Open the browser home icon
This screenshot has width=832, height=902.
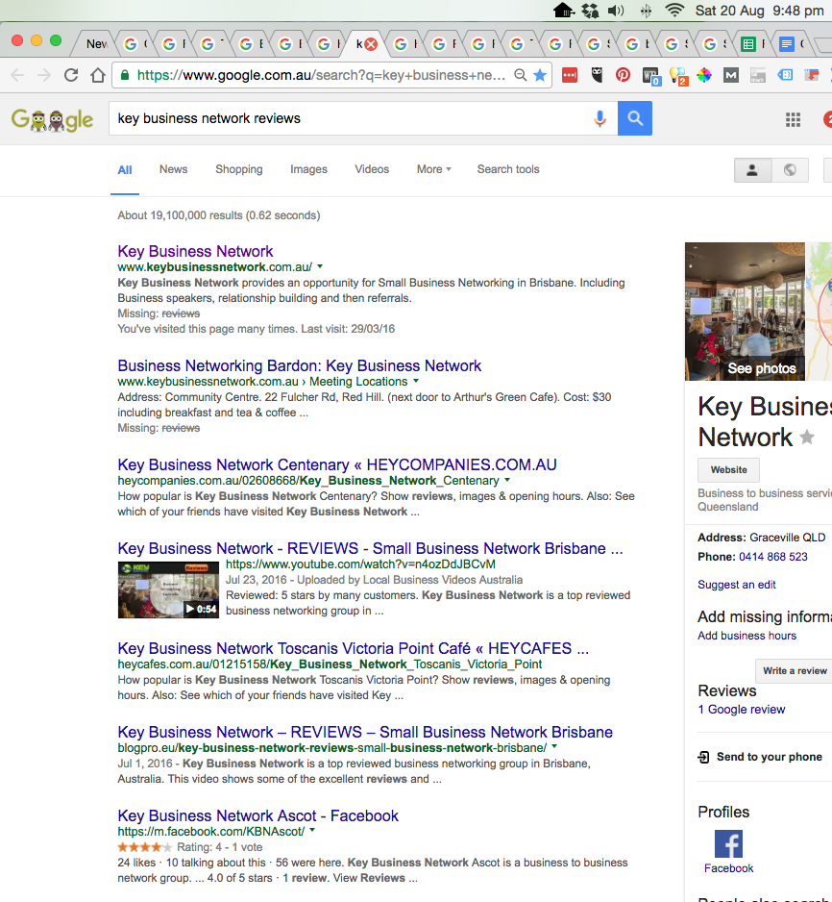tap(98, 75)
